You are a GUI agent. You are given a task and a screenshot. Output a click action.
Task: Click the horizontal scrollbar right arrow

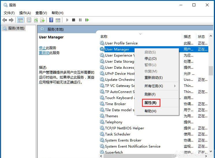[x=206, y=156]
